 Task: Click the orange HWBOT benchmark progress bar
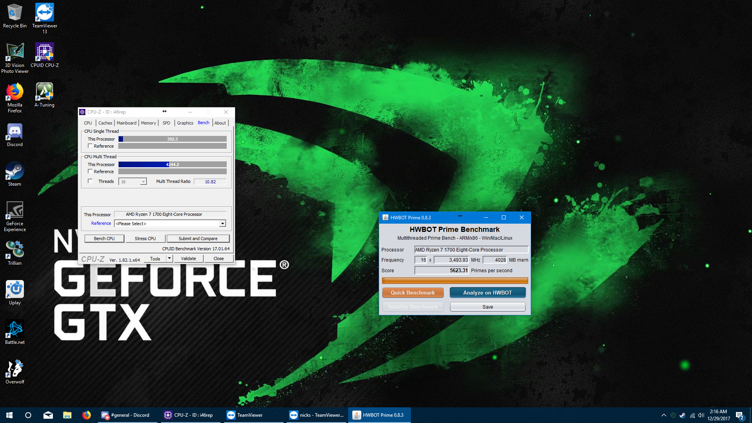tap(455, 280)
